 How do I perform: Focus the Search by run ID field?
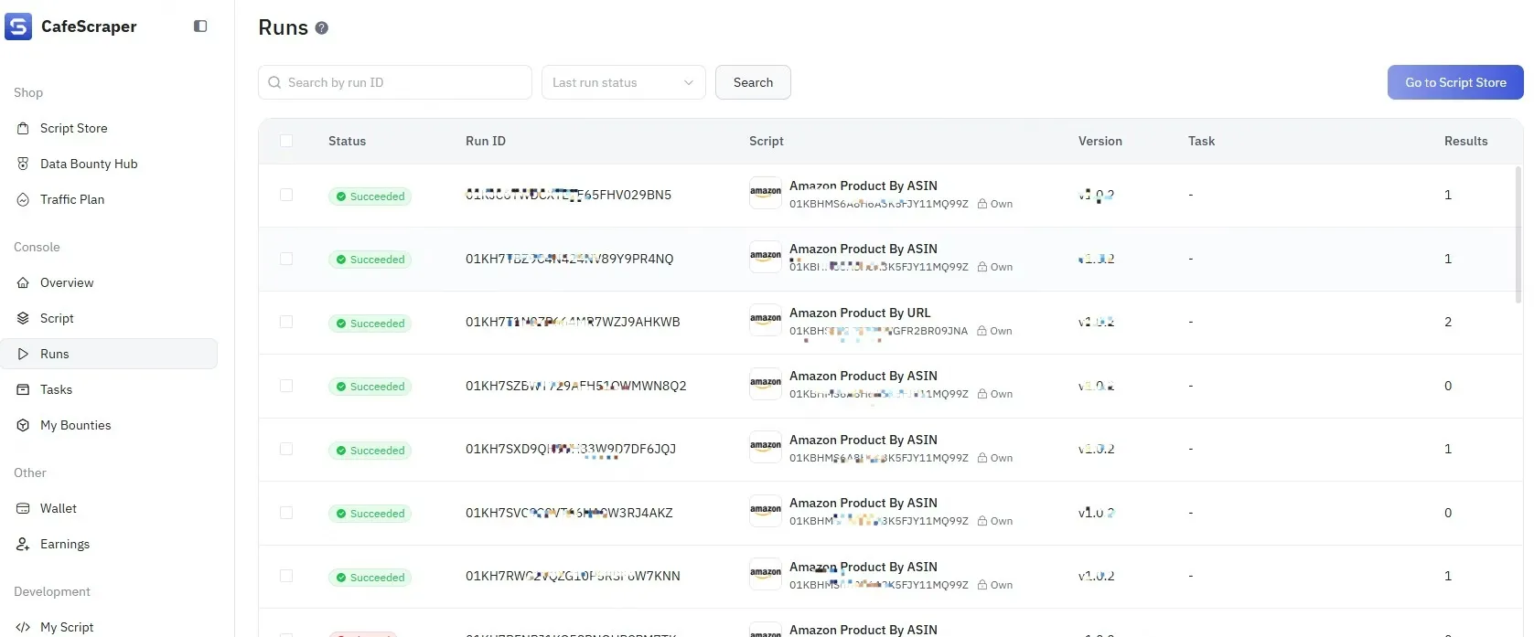point(402,82)
